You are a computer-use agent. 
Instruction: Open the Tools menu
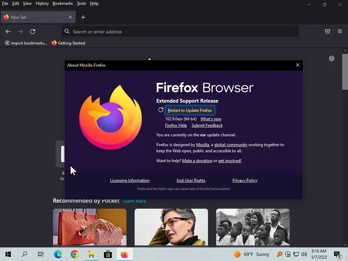[81, 3]
